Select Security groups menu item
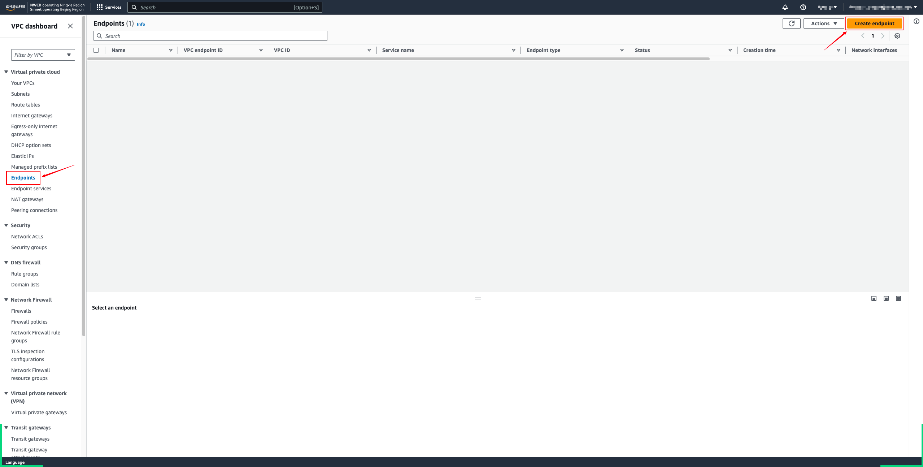Screen dimensions: 923x467 pyautogui.click(x=29, y=247)
